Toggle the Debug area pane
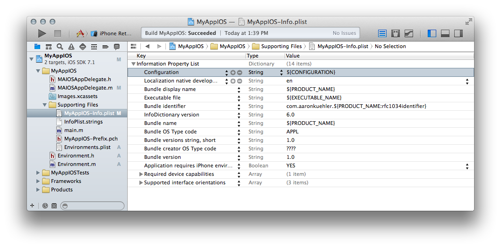 [x=445, y=33]
